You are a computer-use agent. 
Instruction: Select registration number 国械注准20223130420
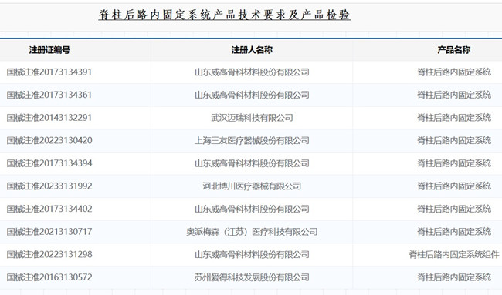(x=49, y=140)
